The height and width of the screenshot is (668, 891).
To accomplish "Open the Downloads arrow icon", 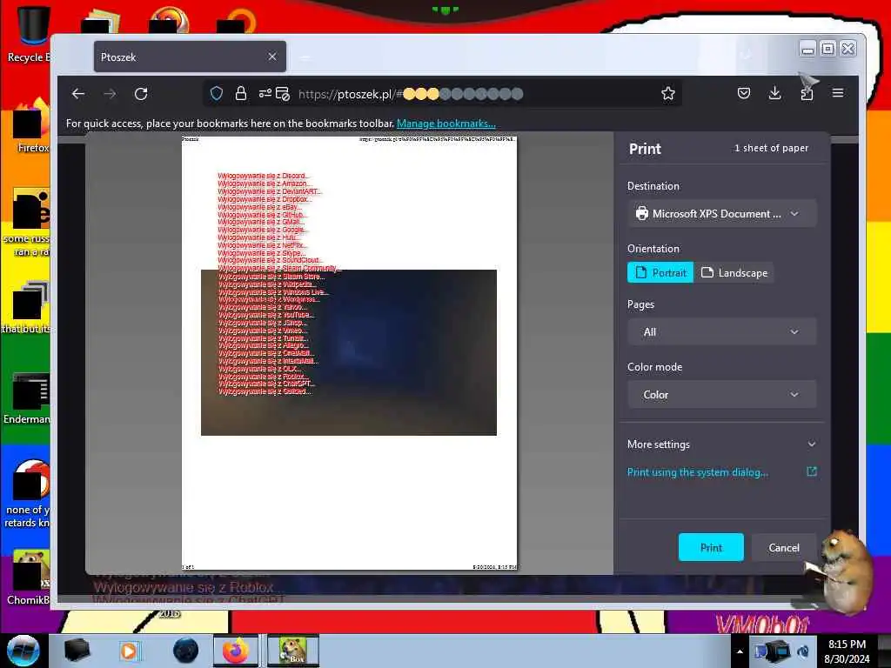I will [774, 93].
